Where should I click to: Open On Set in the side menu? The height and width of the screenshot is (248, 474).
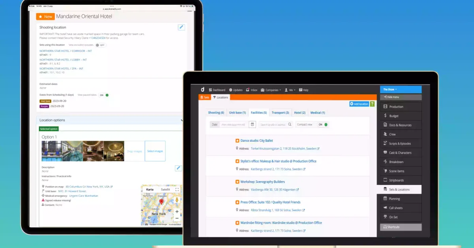coord(401,217)
